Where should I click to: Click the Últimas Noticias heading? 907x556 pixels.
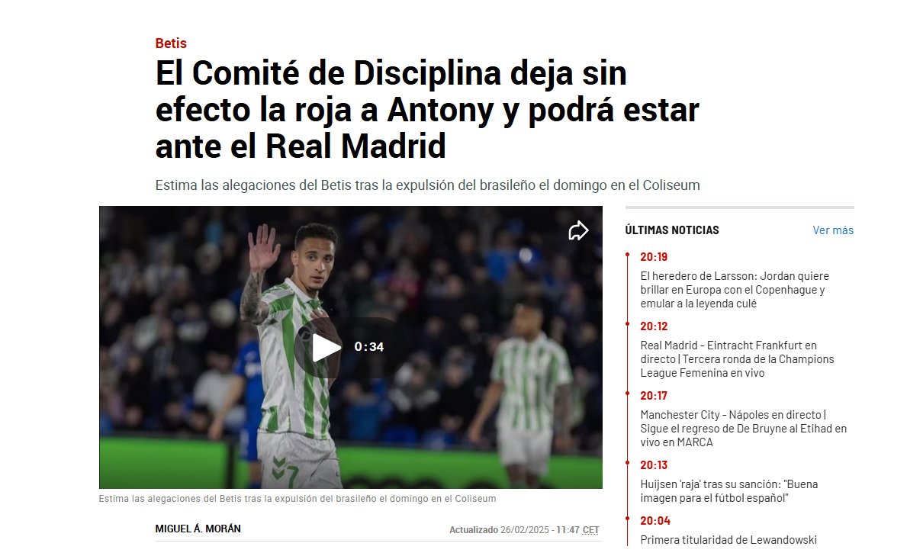click(x=671, y=230)
